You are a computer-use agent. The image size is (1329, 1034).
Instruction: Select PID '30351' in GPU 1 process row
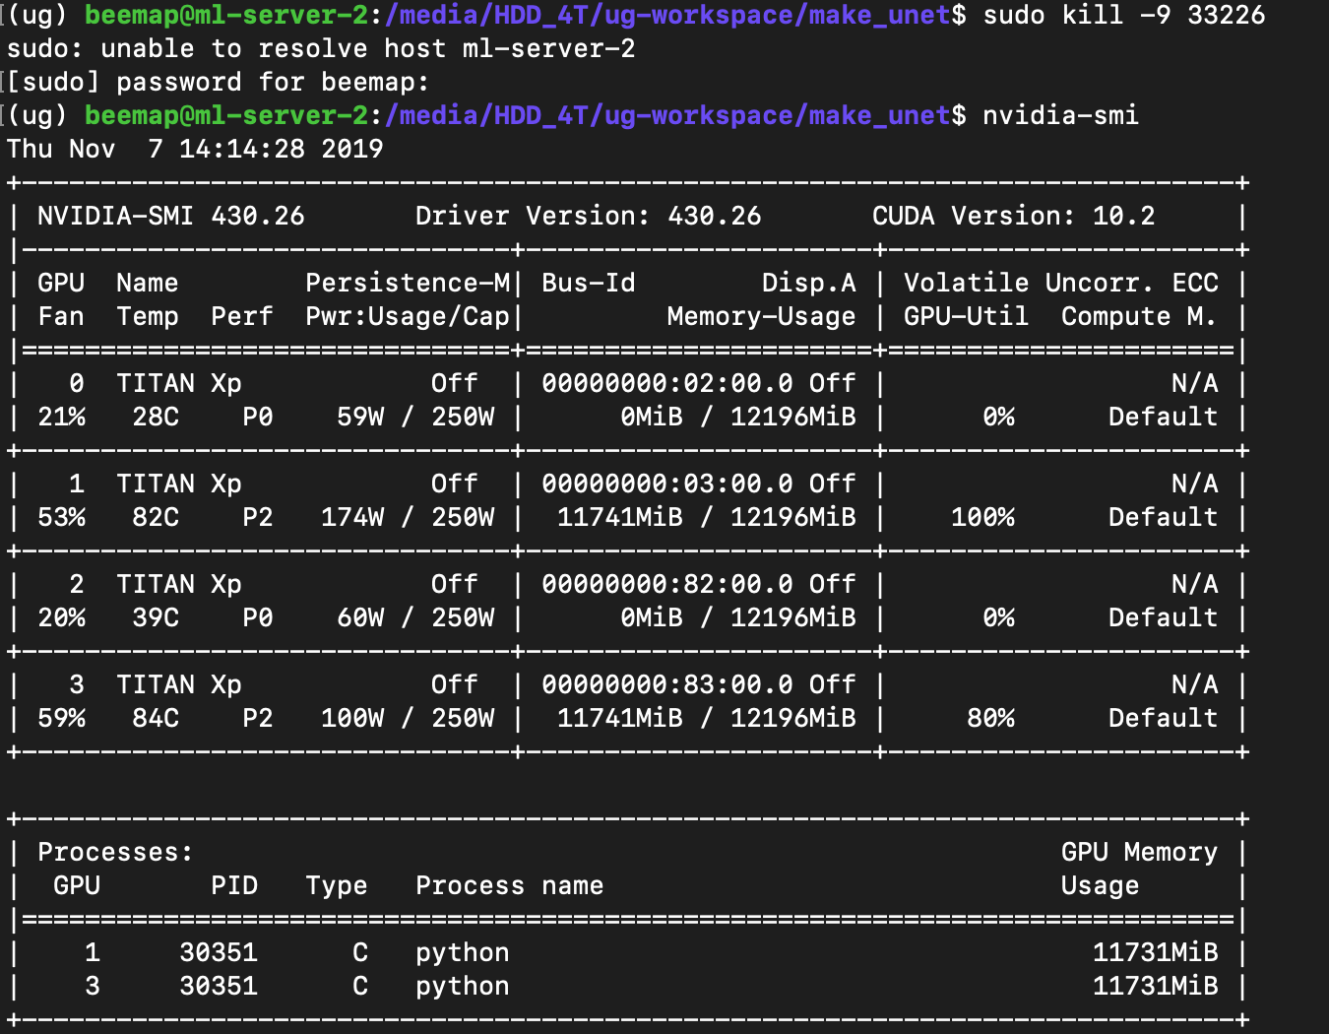pos(219,952)
